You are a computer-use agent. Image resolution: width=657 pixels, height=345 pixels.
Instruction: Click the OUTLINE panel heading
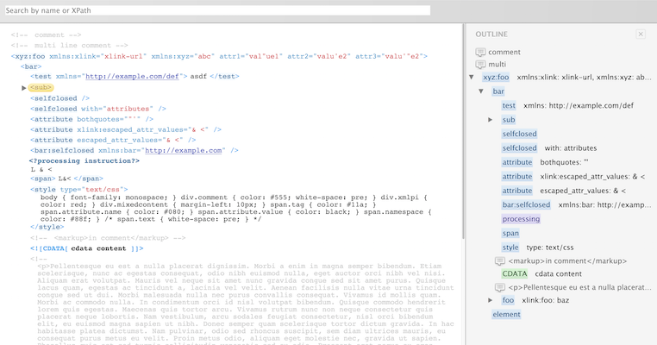tap(491, 34)
